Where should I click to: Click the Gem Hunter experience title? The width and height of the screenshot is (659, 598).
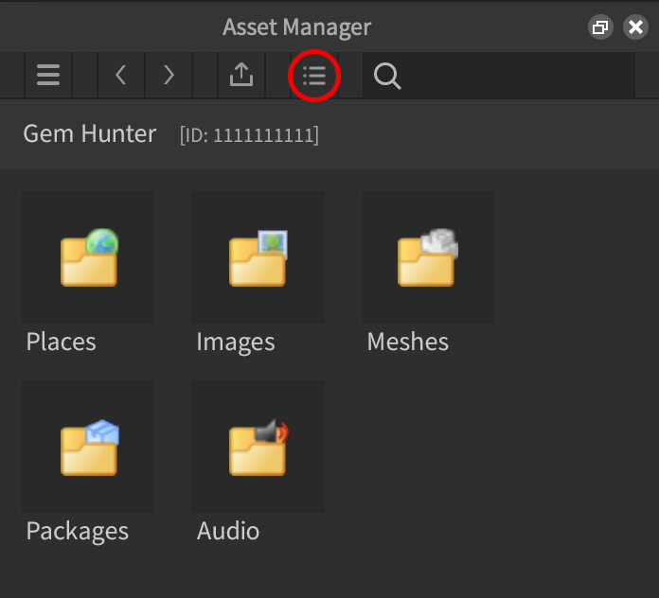pos(90,134)
